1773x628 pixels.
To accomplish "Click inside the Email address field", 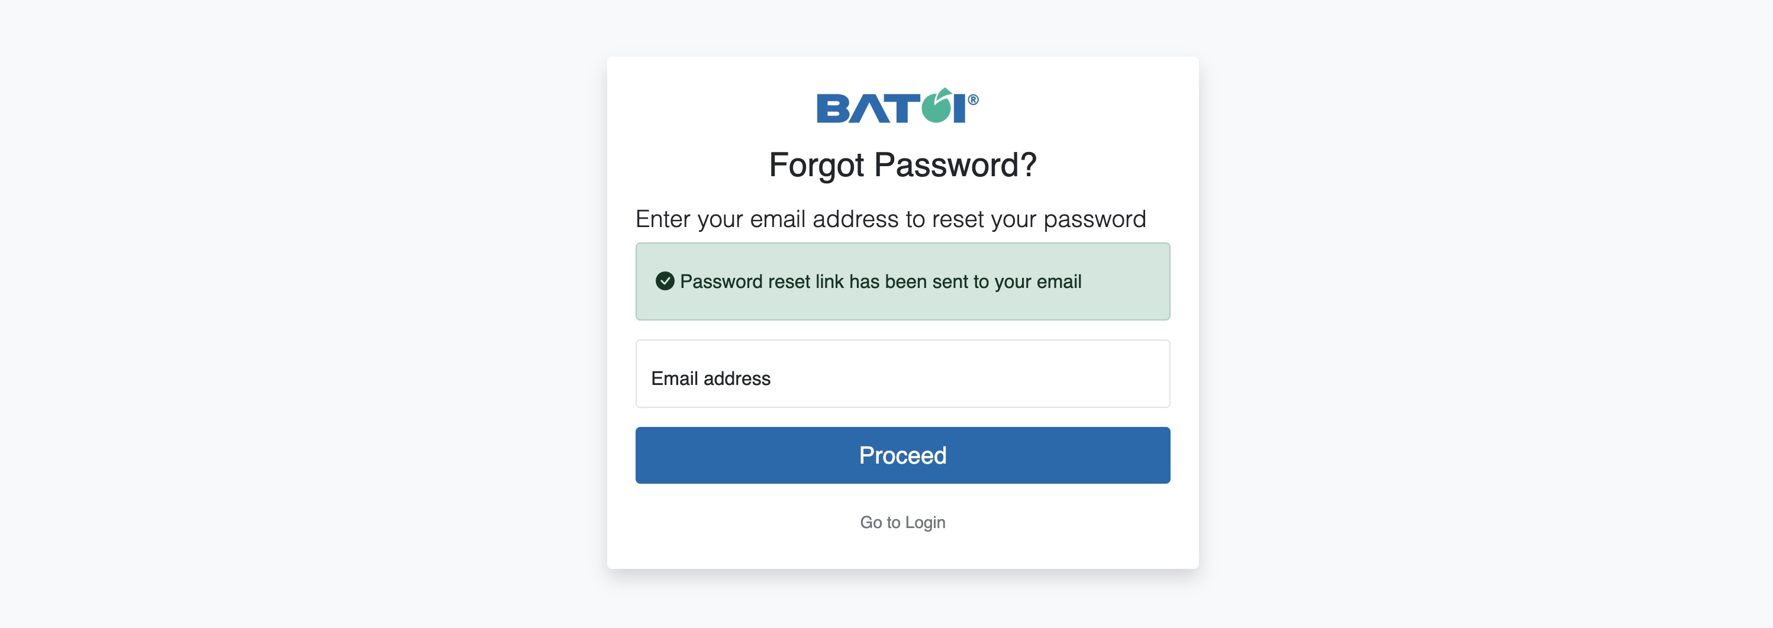I will (x=902, y=377).
